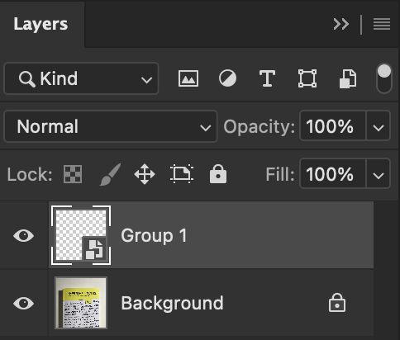This screenshot has height=340, width=400.
Task: Select the Background layer name
Action: (172, 303)
